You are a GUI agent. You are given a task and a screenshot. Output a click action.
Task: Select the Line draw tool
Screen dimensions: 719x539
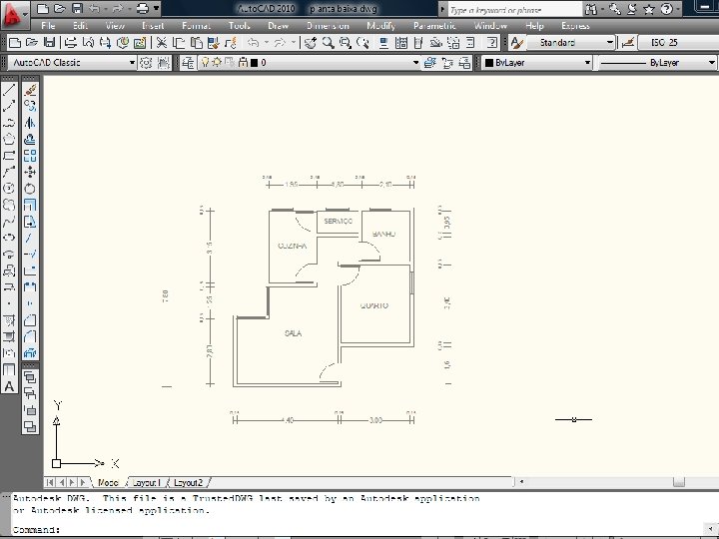click(x=9, y=90)
